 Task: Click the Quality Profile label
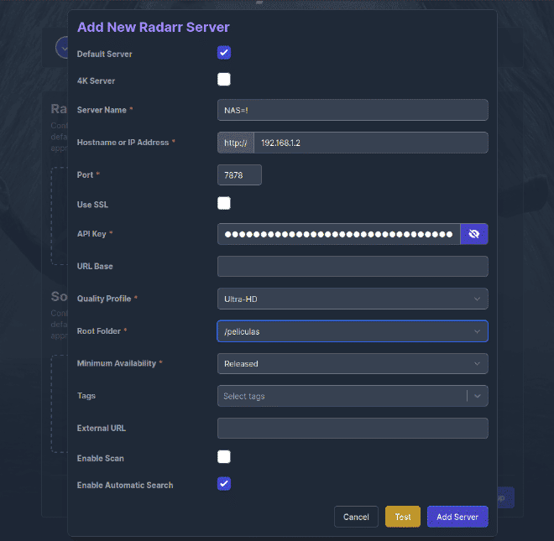104,299
